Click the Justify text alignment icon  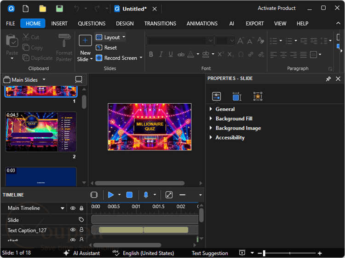pos(303,55)
